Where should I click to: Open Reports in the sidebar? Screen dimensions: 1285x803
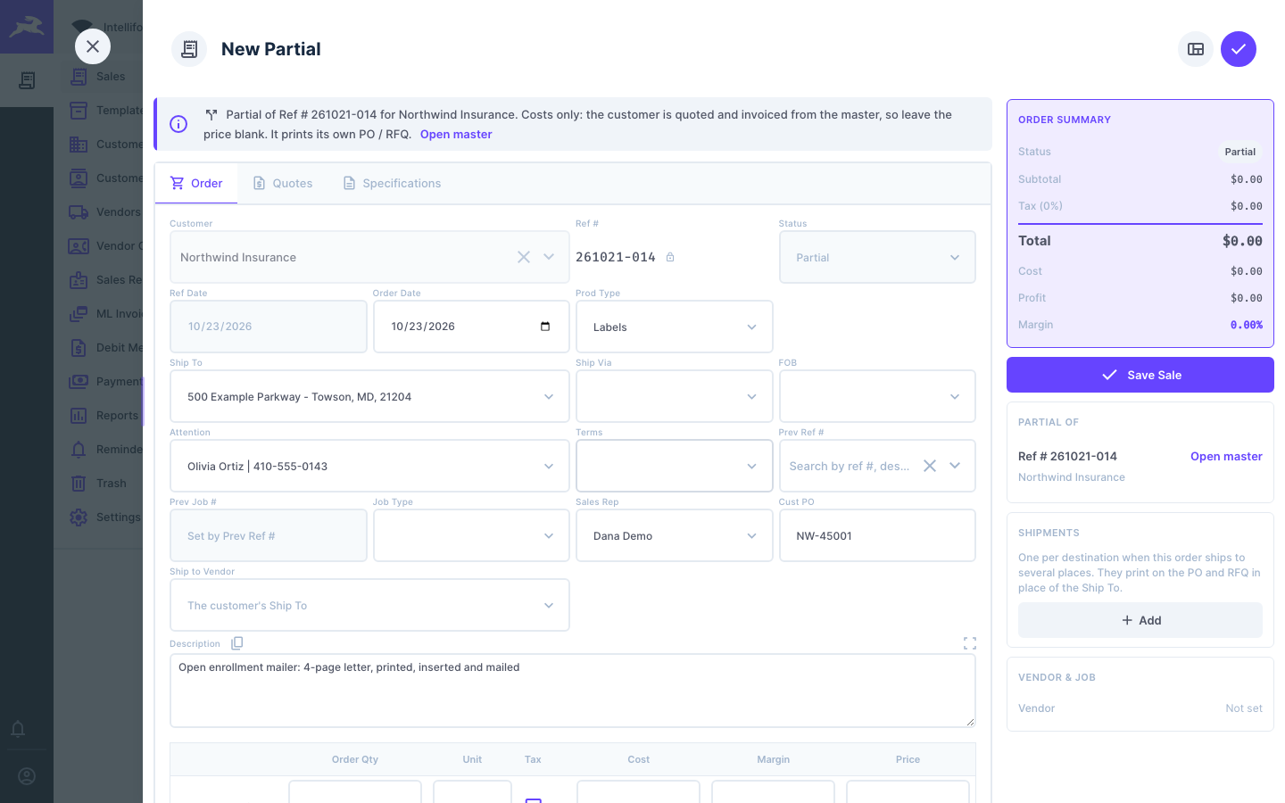107,416
